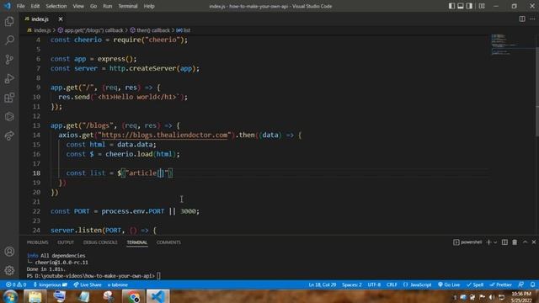Open the Help menu
This screenshot has width=539, height=303.
(x=149, y=6)
